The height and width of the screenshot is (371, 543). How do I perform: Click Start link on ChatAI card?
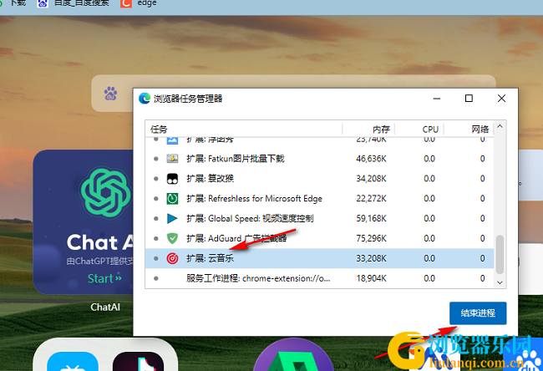click(104, 278)
